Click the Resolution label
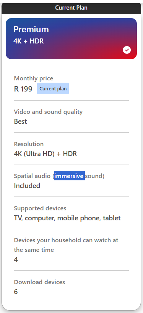Screen dimensions: 143x313 (x=29, y=144)
